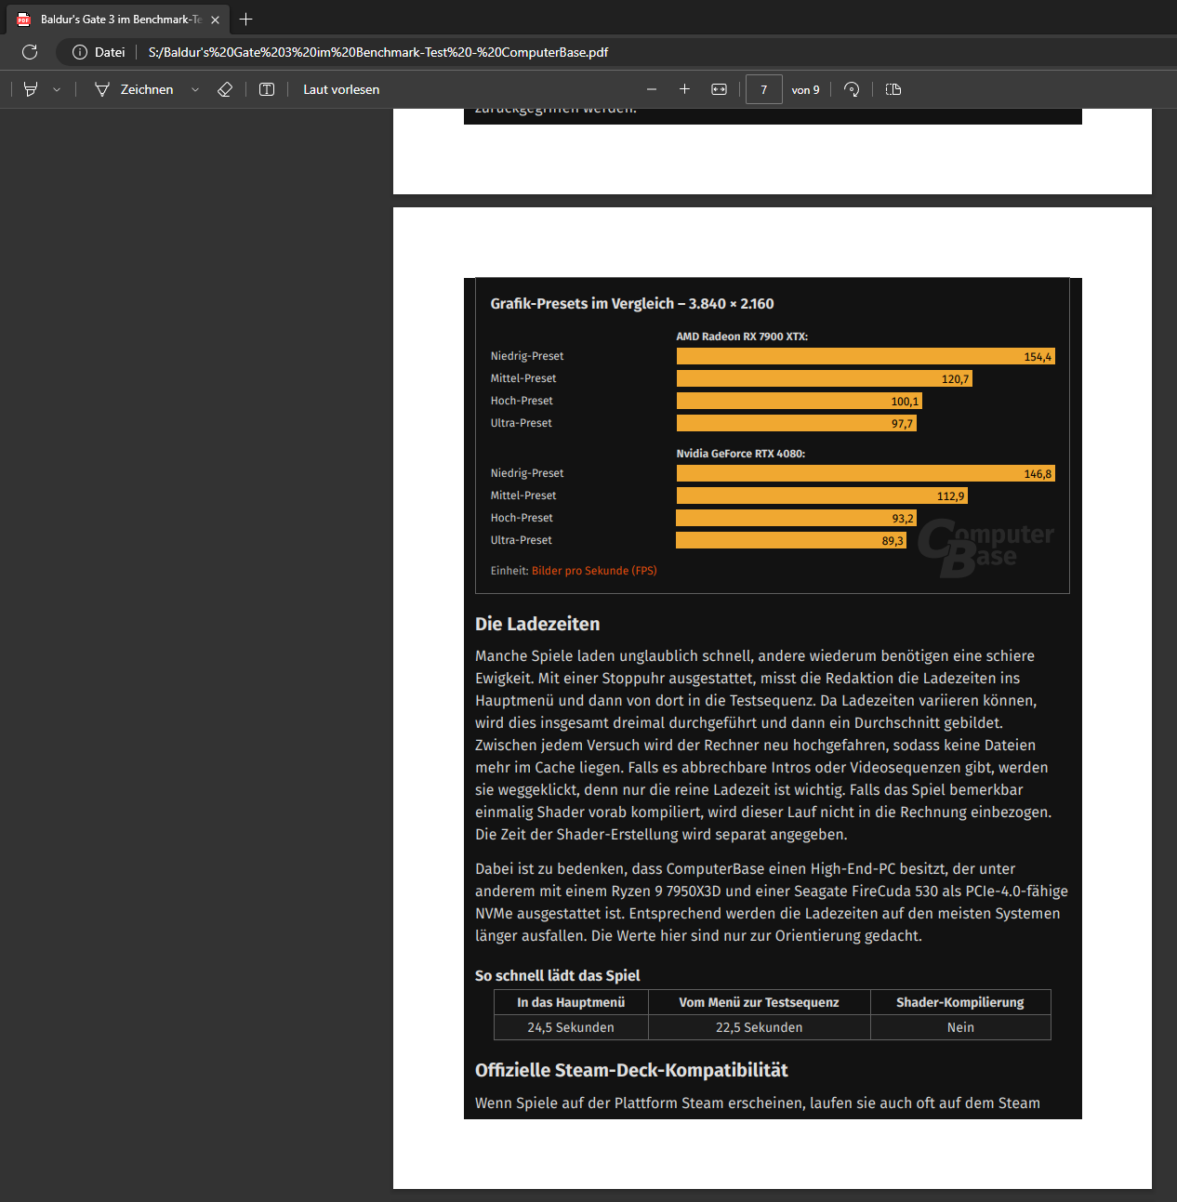Select the Baldur's Gate 3 im Benchmark tab
The width and height of the screenshot is (1177, 1202).
pyautogui.click(x=119, y=20)
